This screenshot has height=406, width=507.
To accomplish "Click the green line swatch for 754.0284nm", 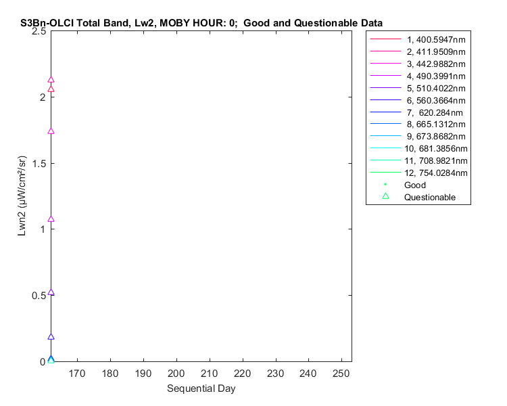I will click(385, 173).
